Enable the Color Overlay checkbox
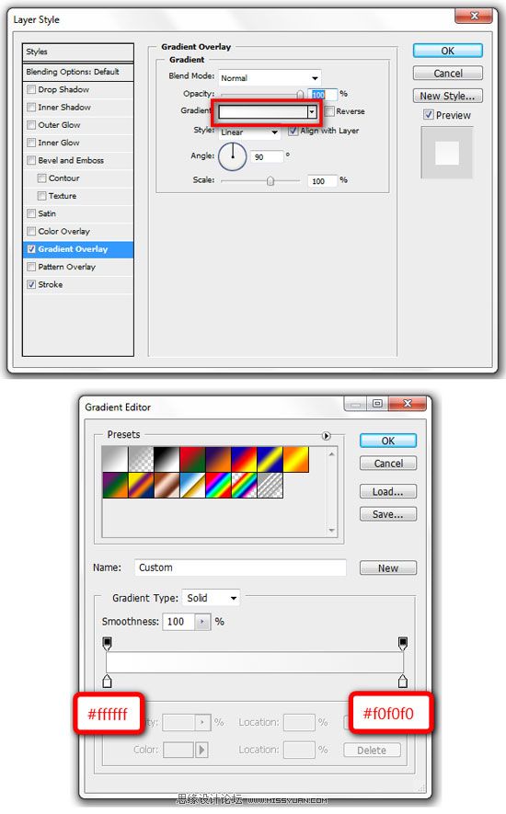The width and height of the screenshot is (506, 814). click(x=31, y=231)
